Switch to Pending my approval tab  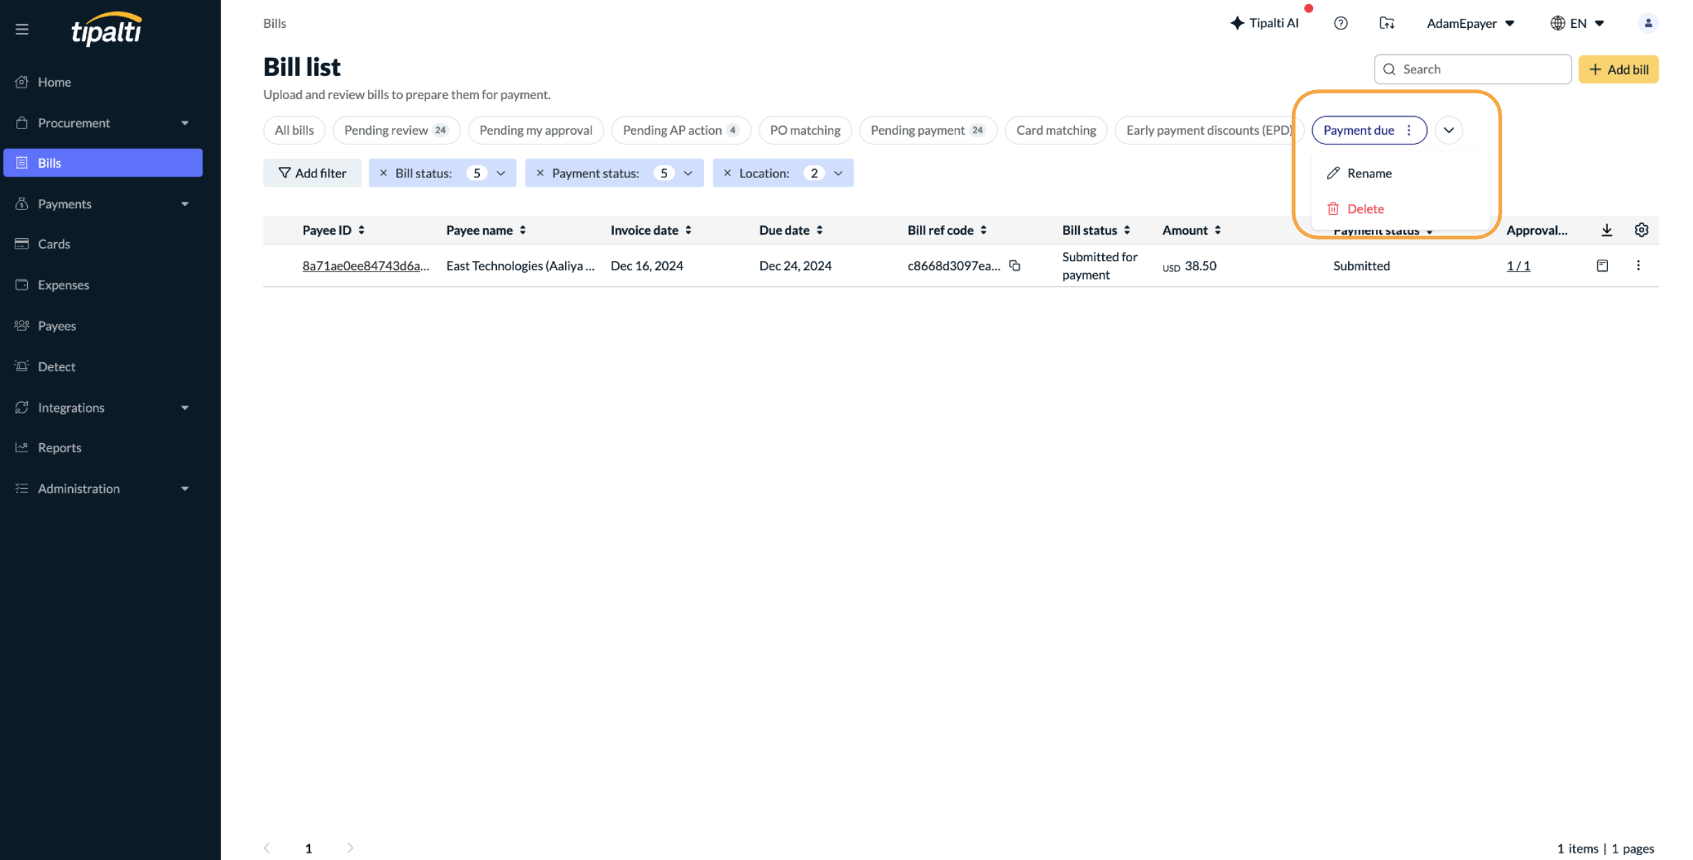coord(536,130)
